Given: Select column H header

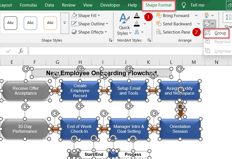Looking at the screenshot, I should click(80, 62).
